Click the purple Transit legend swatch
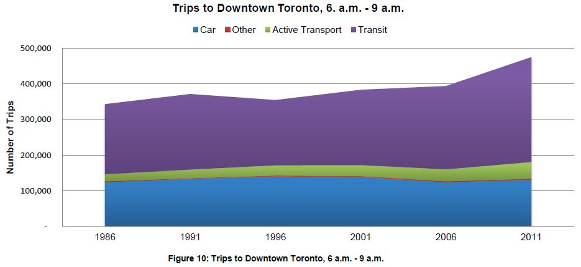This screenshot has width=581, height=267. [x=354, y=30]
